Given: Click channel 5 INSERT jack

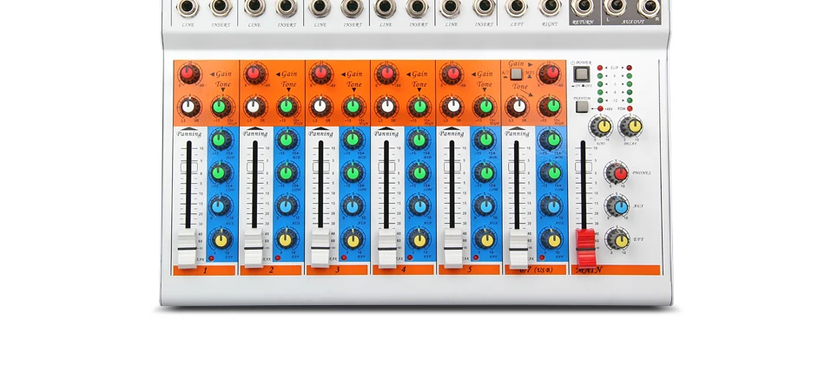Looking at the screenshot, I should pyautogui.click(x=484, y=7).
